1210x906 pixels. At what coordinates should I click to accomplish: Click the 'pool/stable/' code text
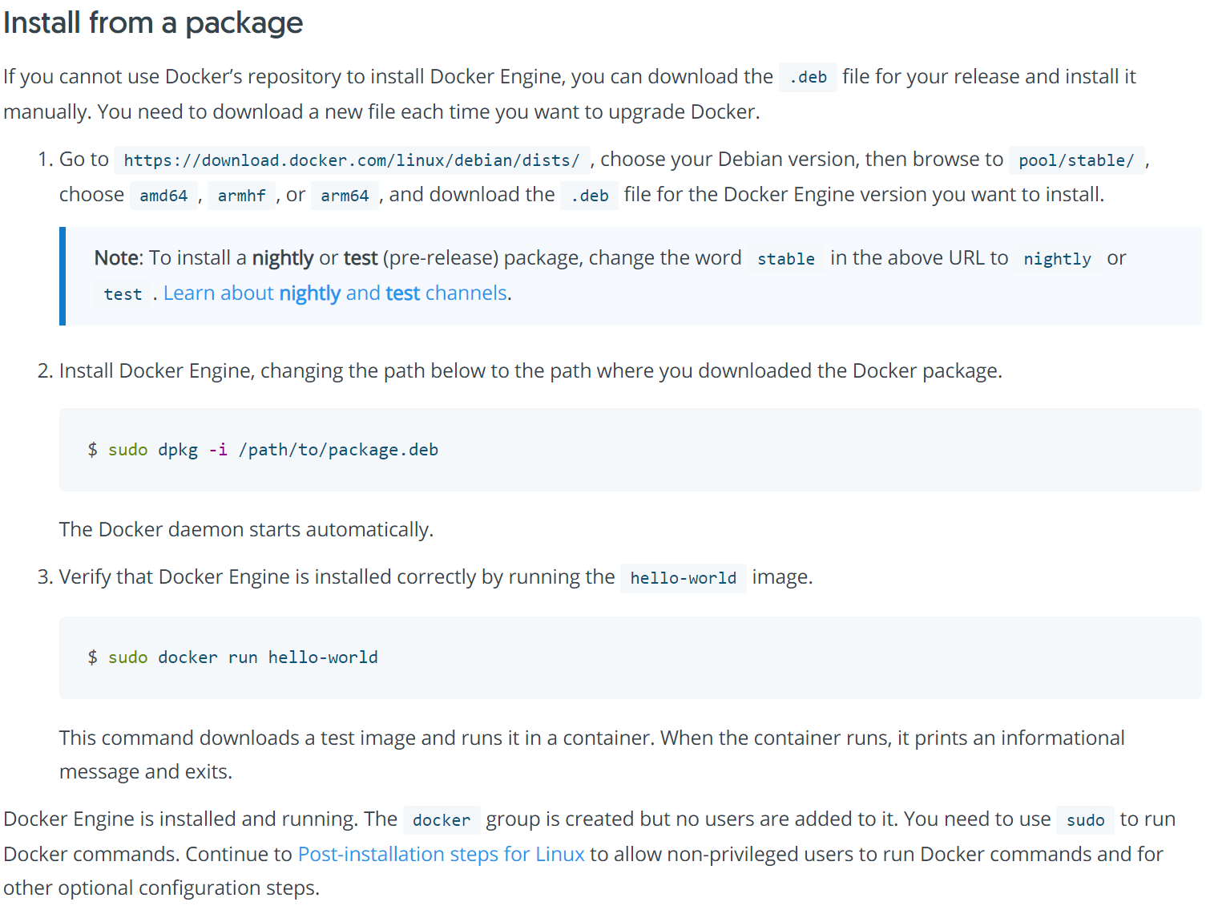point(1076,160)
